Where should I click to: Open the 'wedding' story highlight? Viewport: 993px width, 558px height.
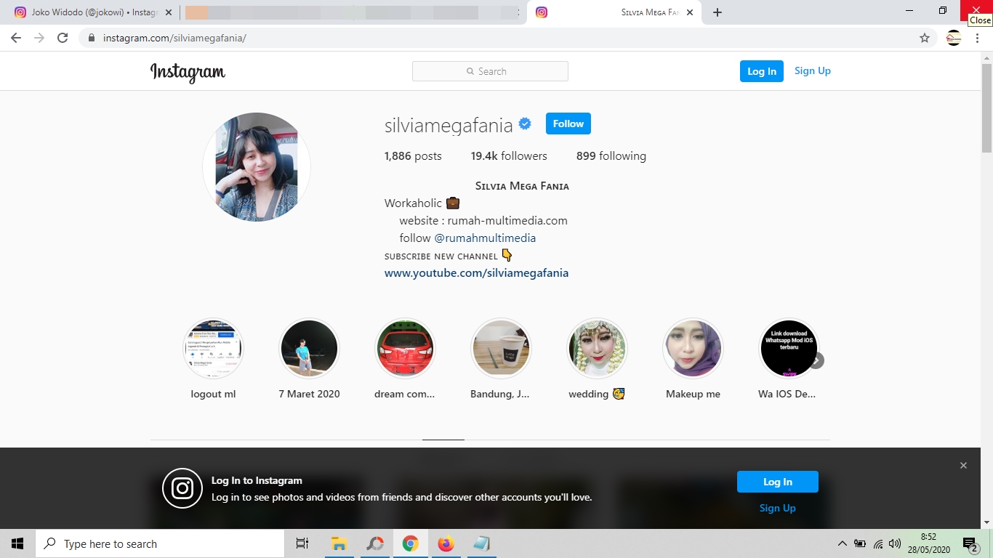click(x=597, y=349)
